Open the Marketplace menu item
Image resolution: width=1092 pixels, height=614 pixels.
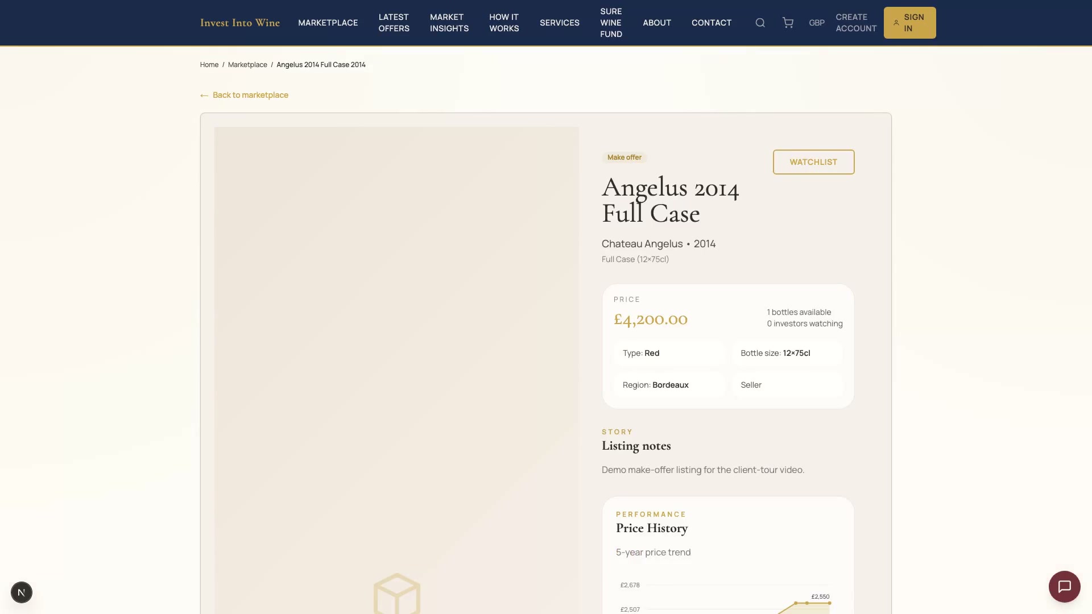[328, 23]
